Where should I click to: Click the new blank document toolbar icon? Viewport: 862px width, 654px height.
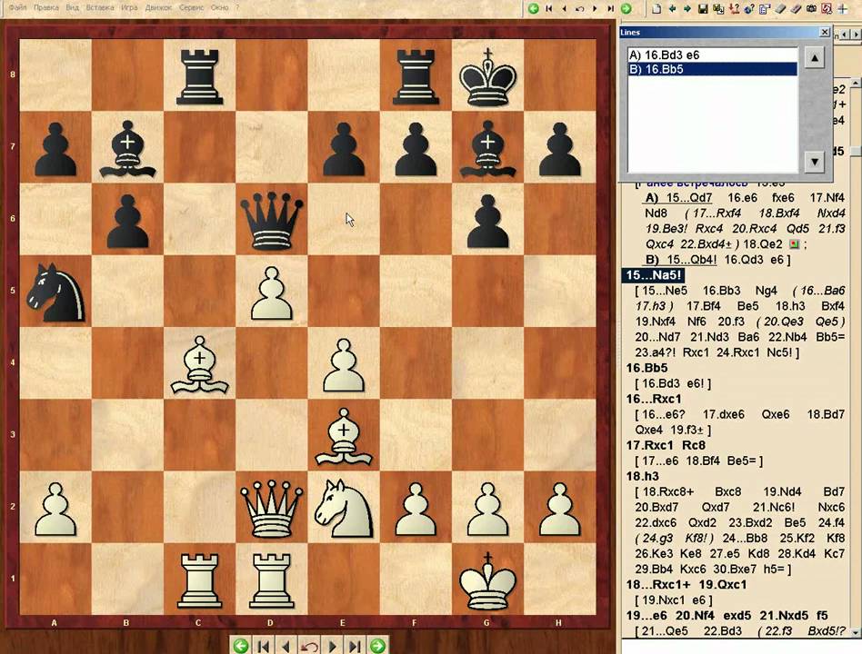pyautogui.click(x=656, y=8)
